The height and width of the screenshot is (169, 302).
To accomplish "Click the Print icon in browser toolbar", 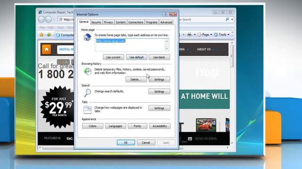I will pos(190,34).
